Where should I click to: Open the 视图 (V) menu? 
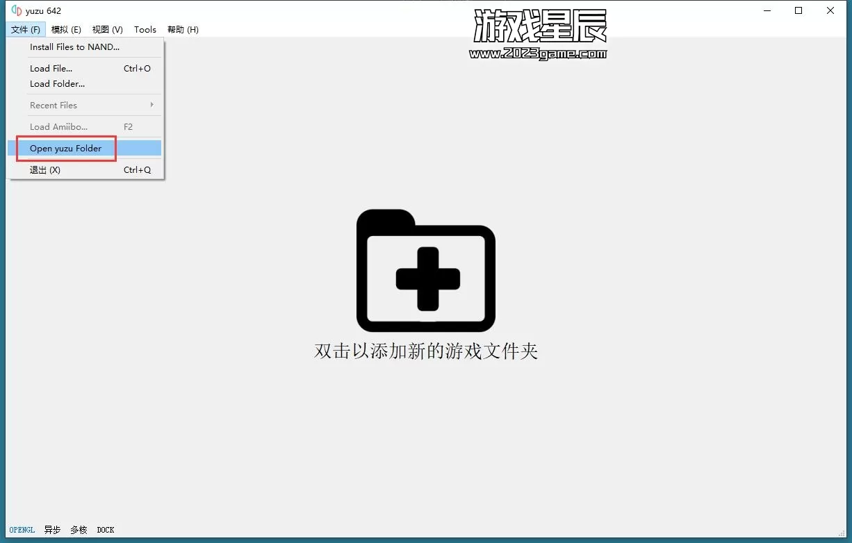click(107, 29)
